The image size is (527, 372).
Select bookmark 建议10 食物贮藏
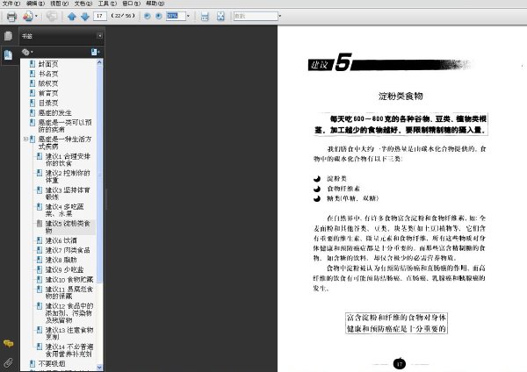(x=69, y=279)
